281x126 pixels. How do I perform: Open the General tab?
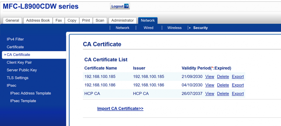12,20
